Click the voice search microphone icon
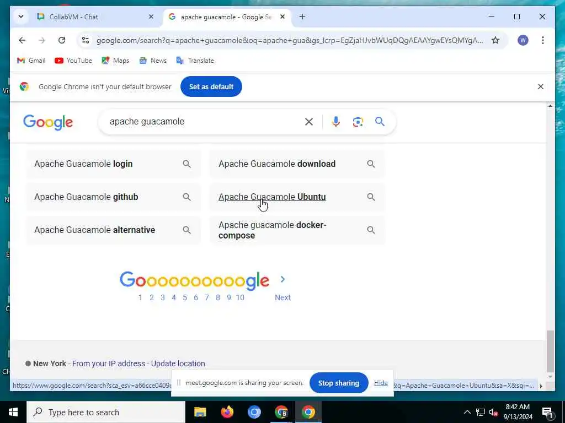The width and height of the screenshot is (565, 423). (335, 122)
